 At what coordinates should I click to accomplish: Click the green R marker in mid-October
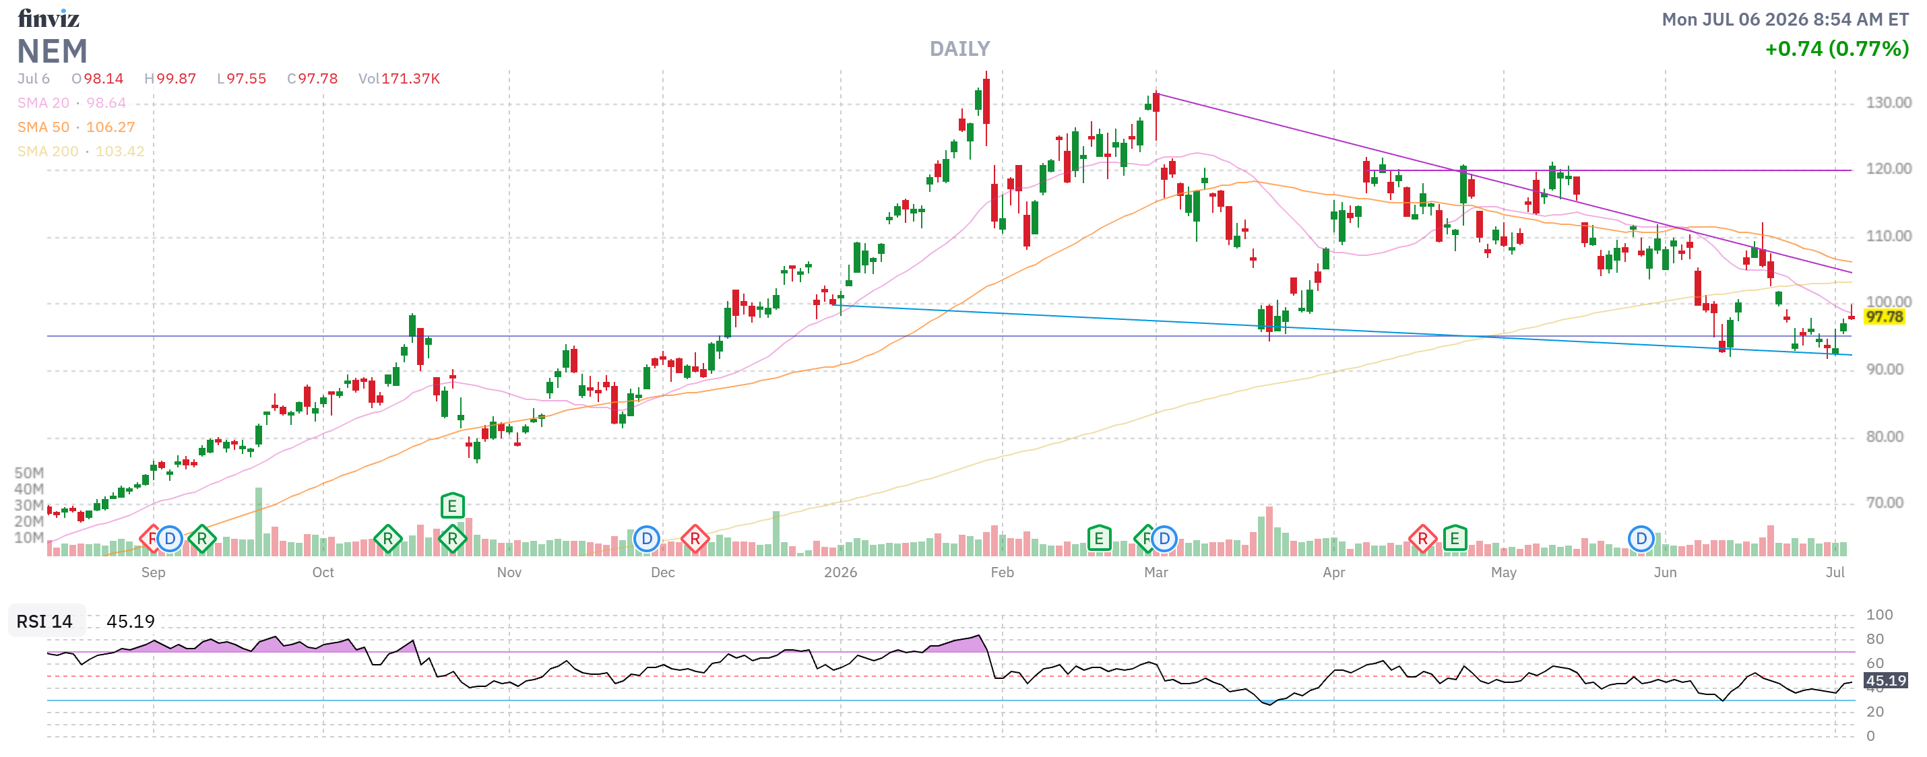[387, 539]
